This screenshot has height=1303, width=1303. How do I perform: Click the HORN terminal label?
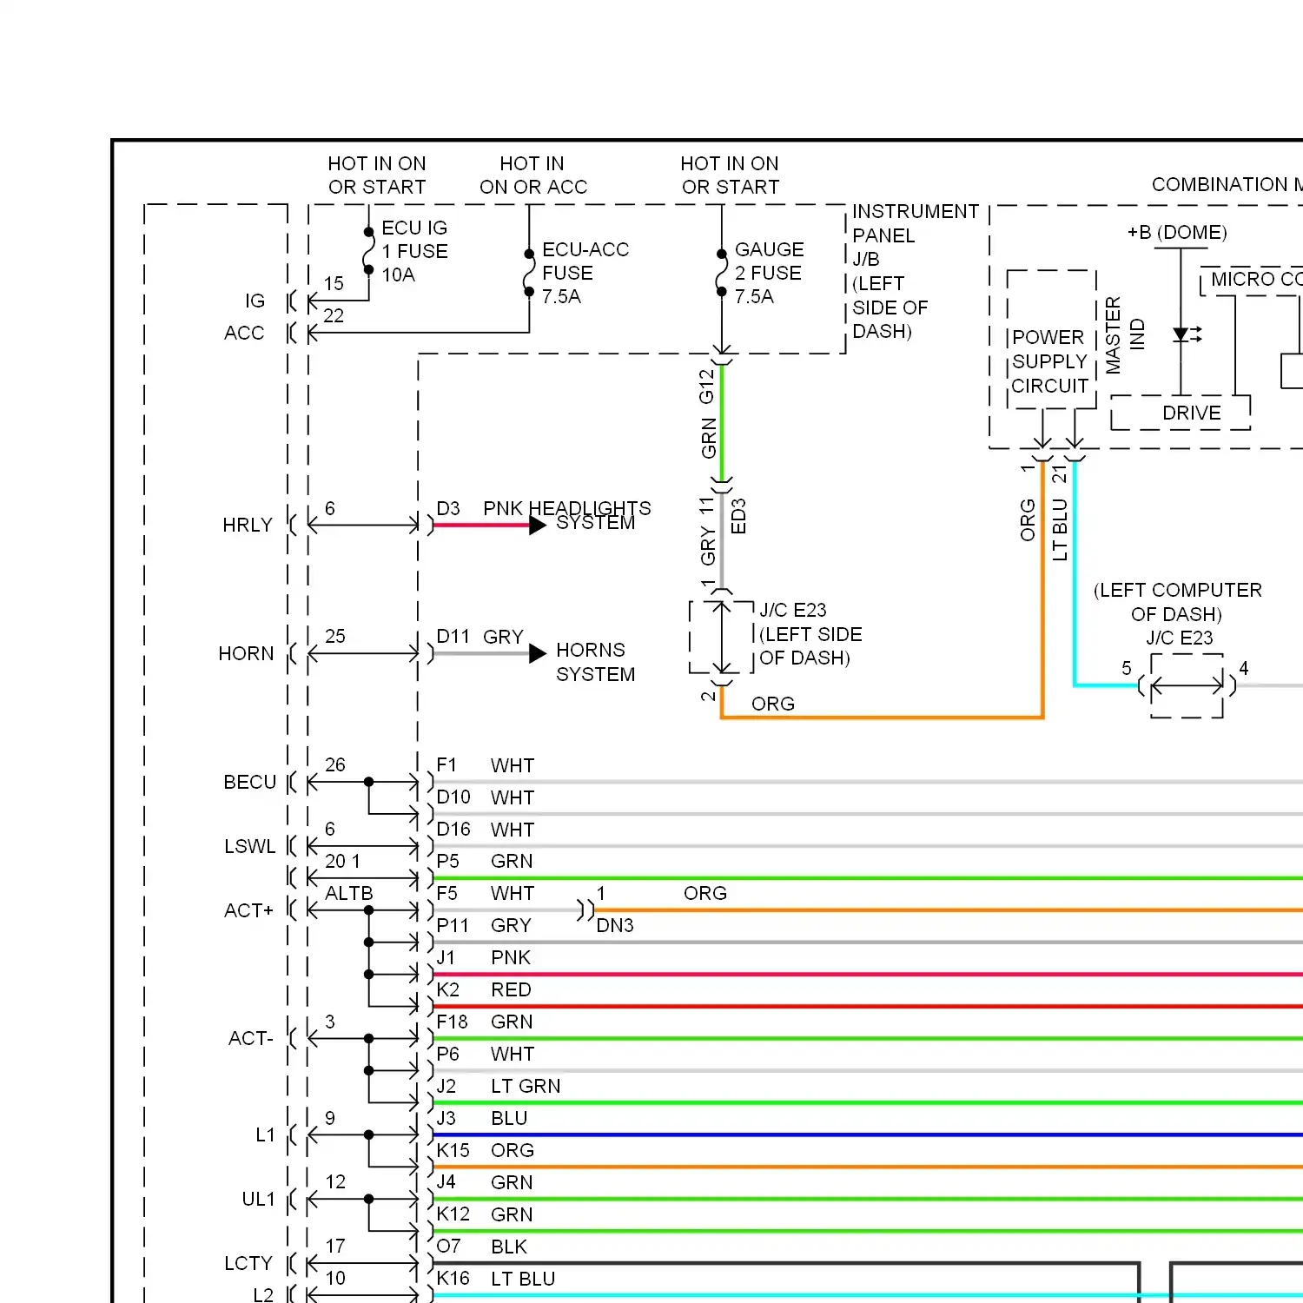(x=246, y=653)
